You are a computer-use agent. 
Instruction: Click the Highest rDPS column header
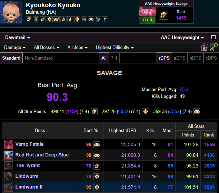(123, 131)
